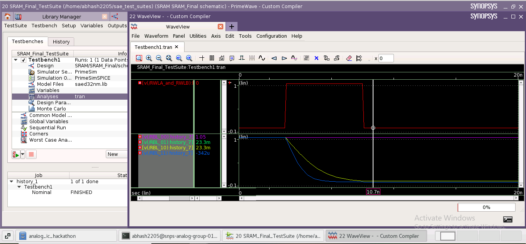The width and height of the screenshot is (526, 244).
Task: Click the blue X delete icon
Action: click(x=316, y=58)
